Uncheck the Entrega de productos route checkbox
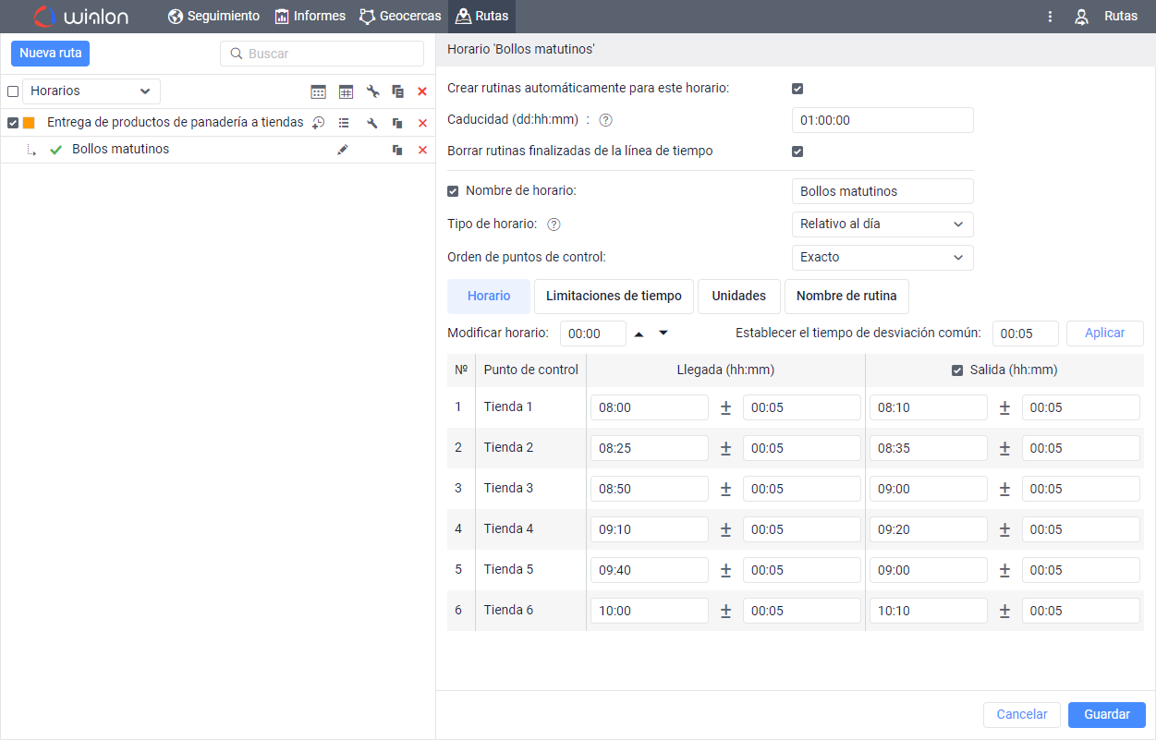Image resolution: width=1156 pixels, height=740 pixels. coord(13,123)
